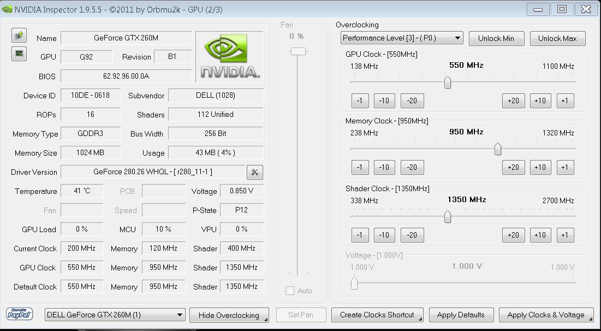Click the NVIDIA Inspector title bar icon

pyautogui.click(x=7, y=9)
